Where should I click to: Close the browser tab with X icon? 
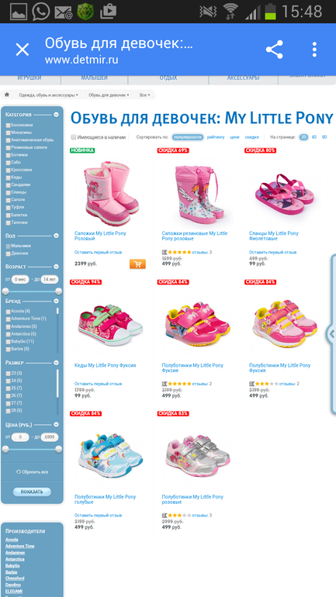pos(22,50)
